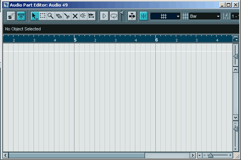Toggle the Snap on/off button

[x=144, y=16]
